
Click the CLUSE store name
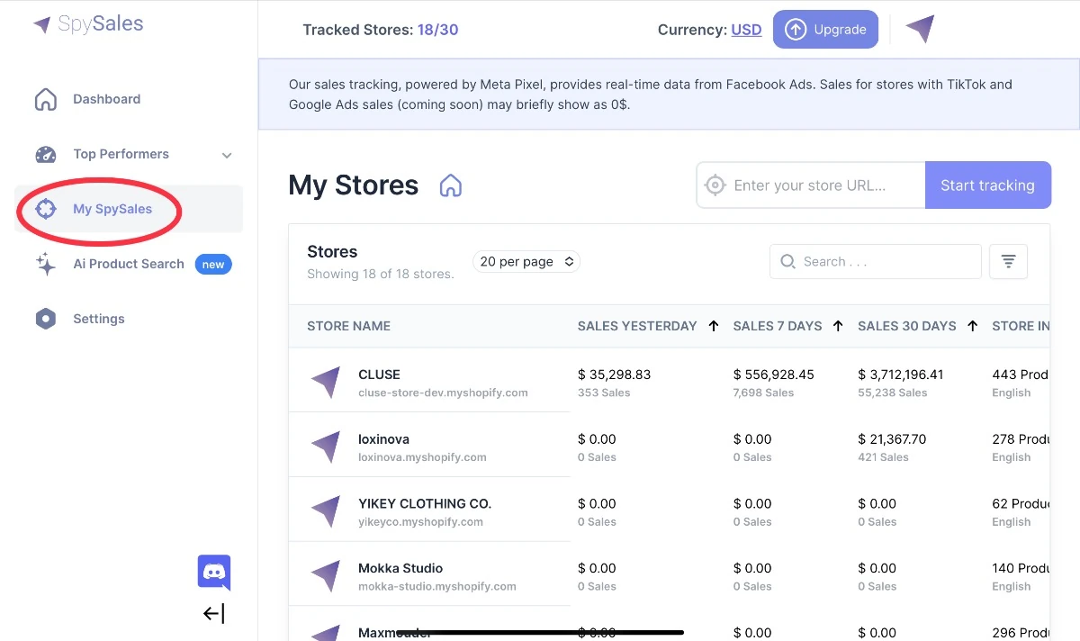pyautogui.click(x=379, y=375)
